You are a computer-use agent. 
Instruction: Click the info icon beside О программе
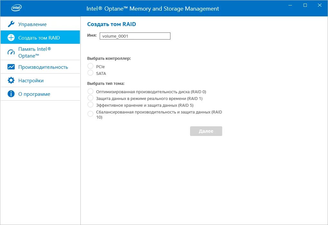pos(11,94)
